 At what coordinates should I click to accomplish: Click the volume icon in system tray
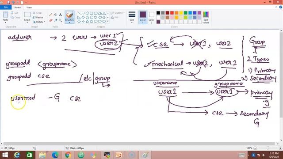pyautogui.click(x=264, y=155)
